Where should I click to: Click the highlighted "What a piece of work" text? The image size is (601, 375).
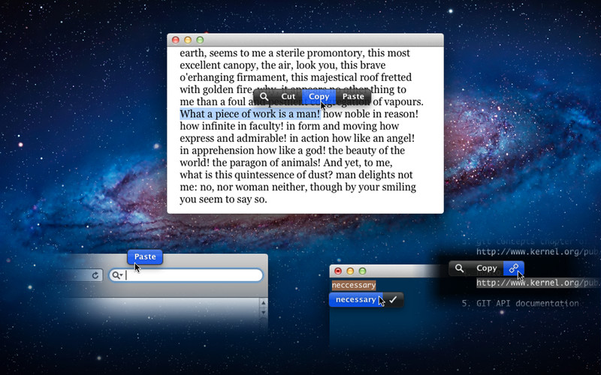(x=249, y=114)
